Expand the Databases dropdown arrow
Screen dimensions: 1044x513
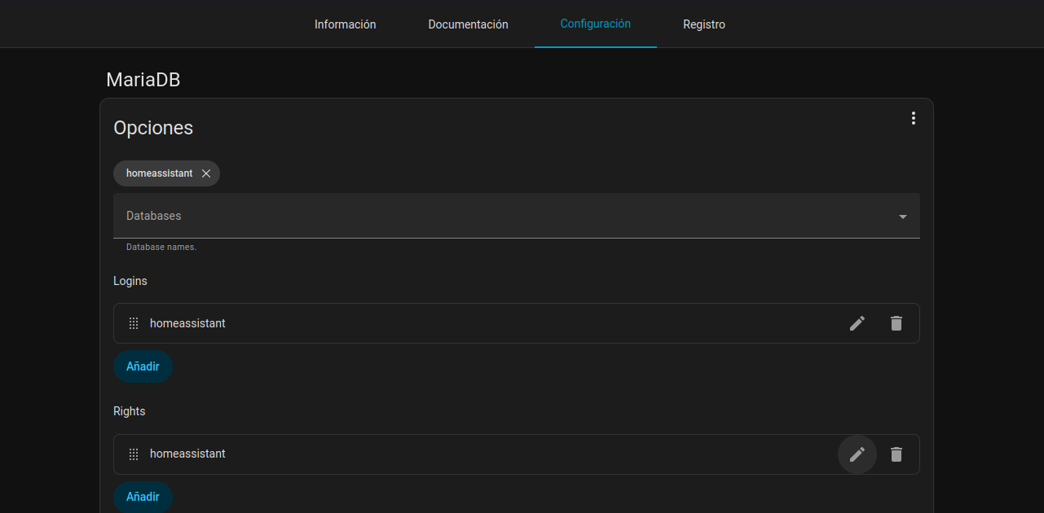click(x=902, y=217)
